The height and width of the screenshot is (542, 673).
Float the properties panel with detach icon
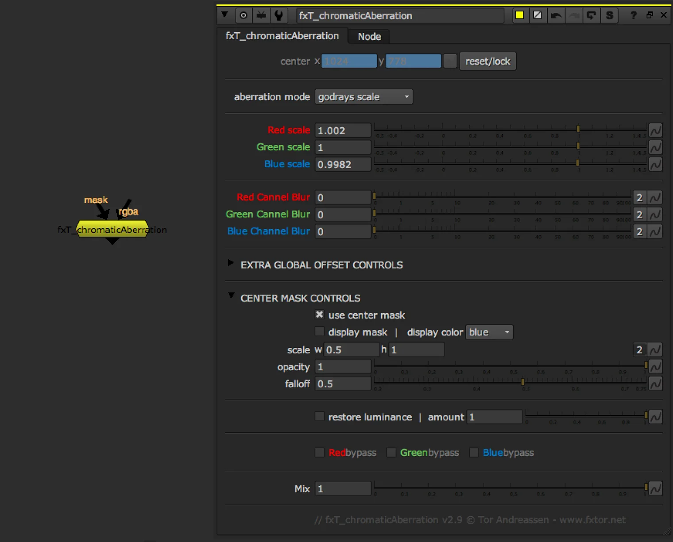point(649,15)
